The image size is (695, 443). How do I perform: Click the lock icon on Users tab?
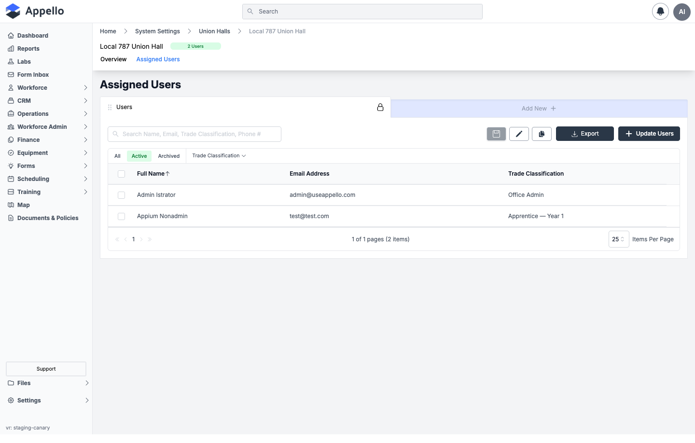[x=380, y=107]
